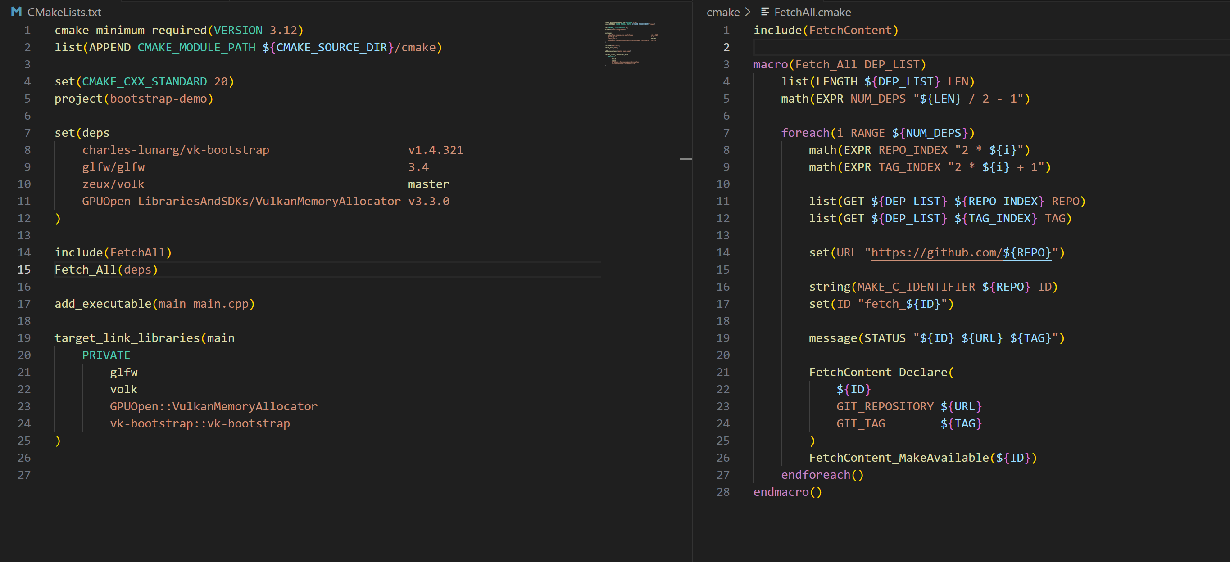Click CMAKE_MODULE_PATH on line 2
This screenshot has width=1230, height=562.
coord(196,47)
